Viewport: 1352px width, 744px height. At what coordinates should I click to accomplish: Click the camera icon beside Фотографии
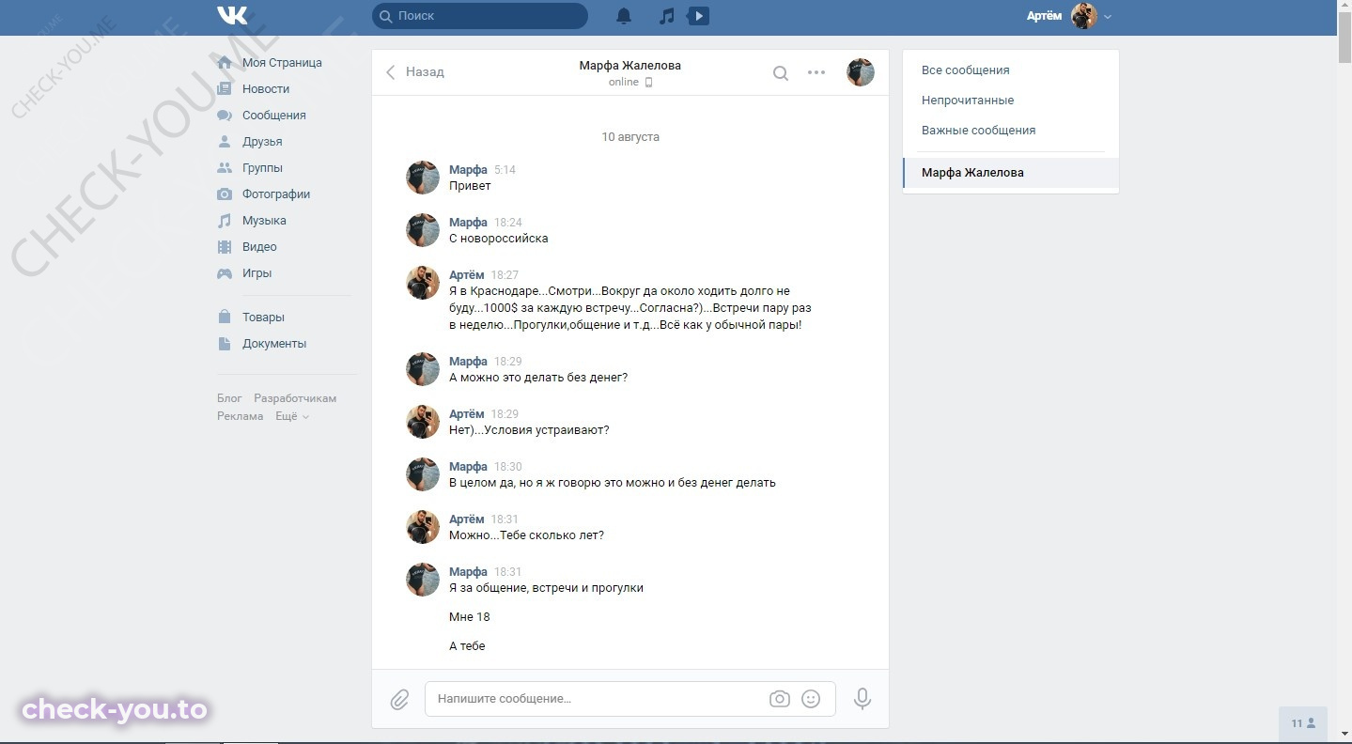(x=225, y=194)
